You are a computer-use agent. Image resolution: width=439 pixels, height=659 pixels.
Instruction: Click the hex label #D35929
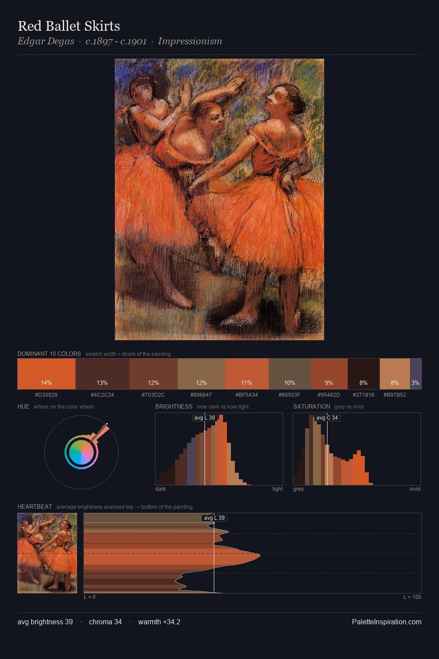point(46,395)
